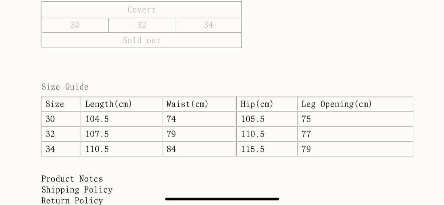Choose size 32 in the size selector
This screenshot has height=205, width=444.
(x=142, y=25)
